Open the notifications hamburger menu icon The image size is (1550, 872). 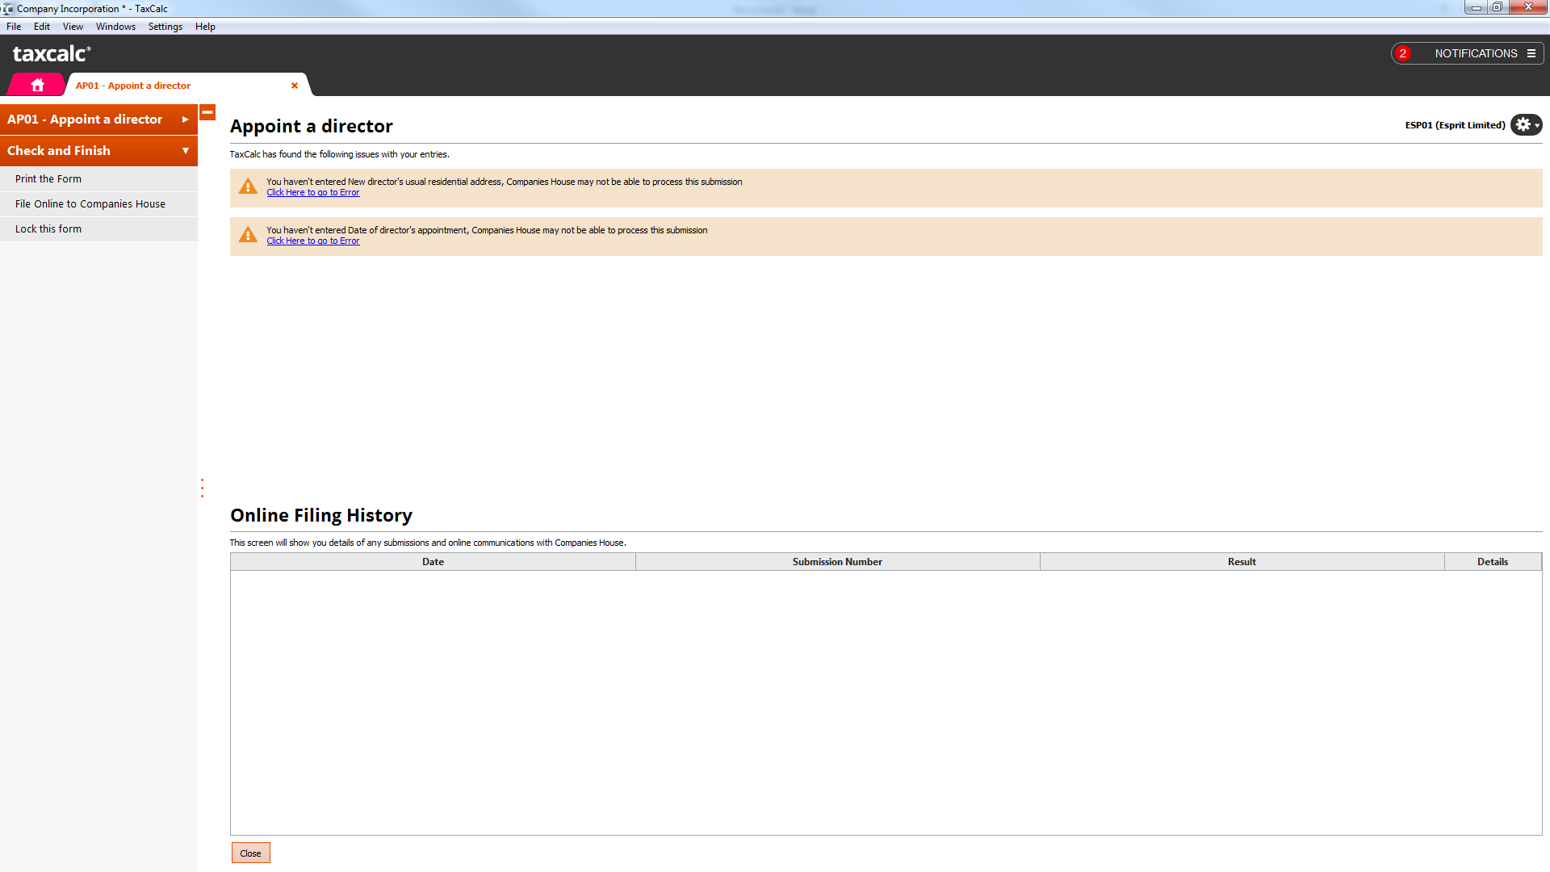point(1531,53)
